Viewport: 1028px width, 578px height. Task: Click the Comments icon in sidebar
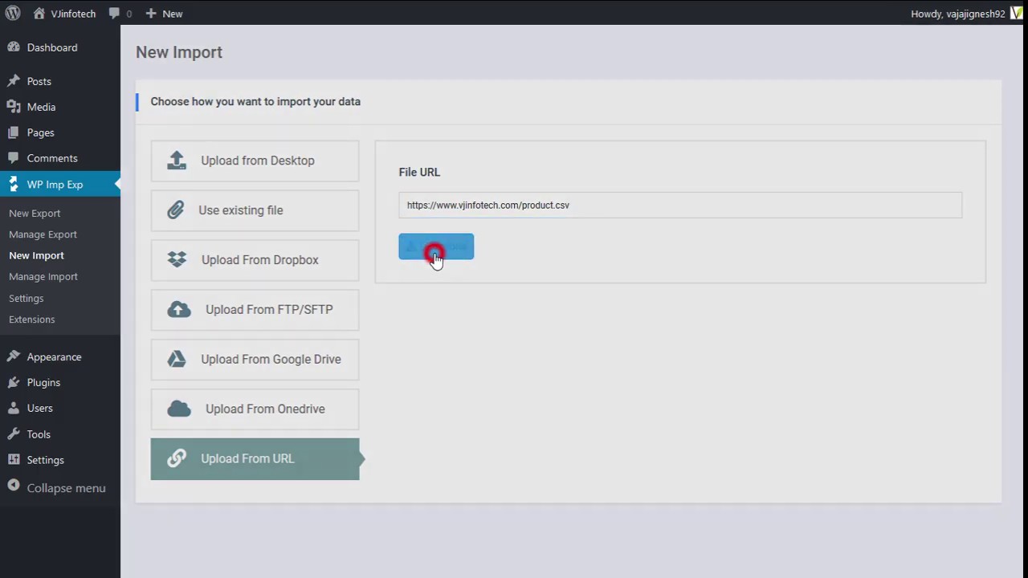click(14, 158)
